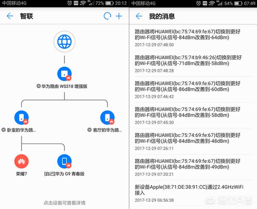Tap timestamp 2017-12-29 07:26:11
The image size is (257, 209).
tap(154, 149)
